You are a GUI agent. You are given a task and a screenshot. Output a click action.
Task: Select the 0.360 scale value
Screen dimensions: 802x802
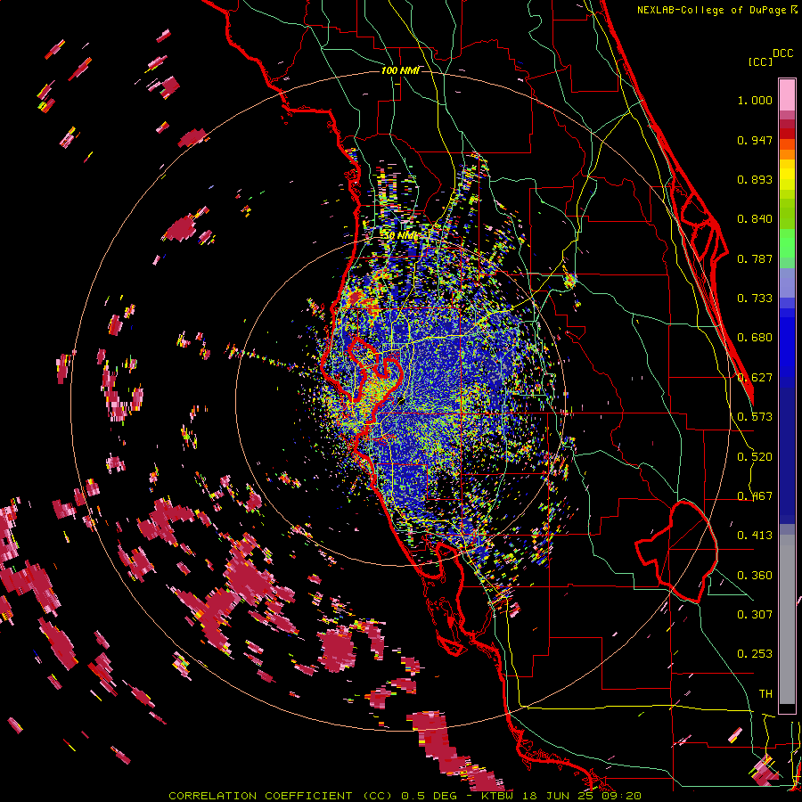[x=755, y=576]
